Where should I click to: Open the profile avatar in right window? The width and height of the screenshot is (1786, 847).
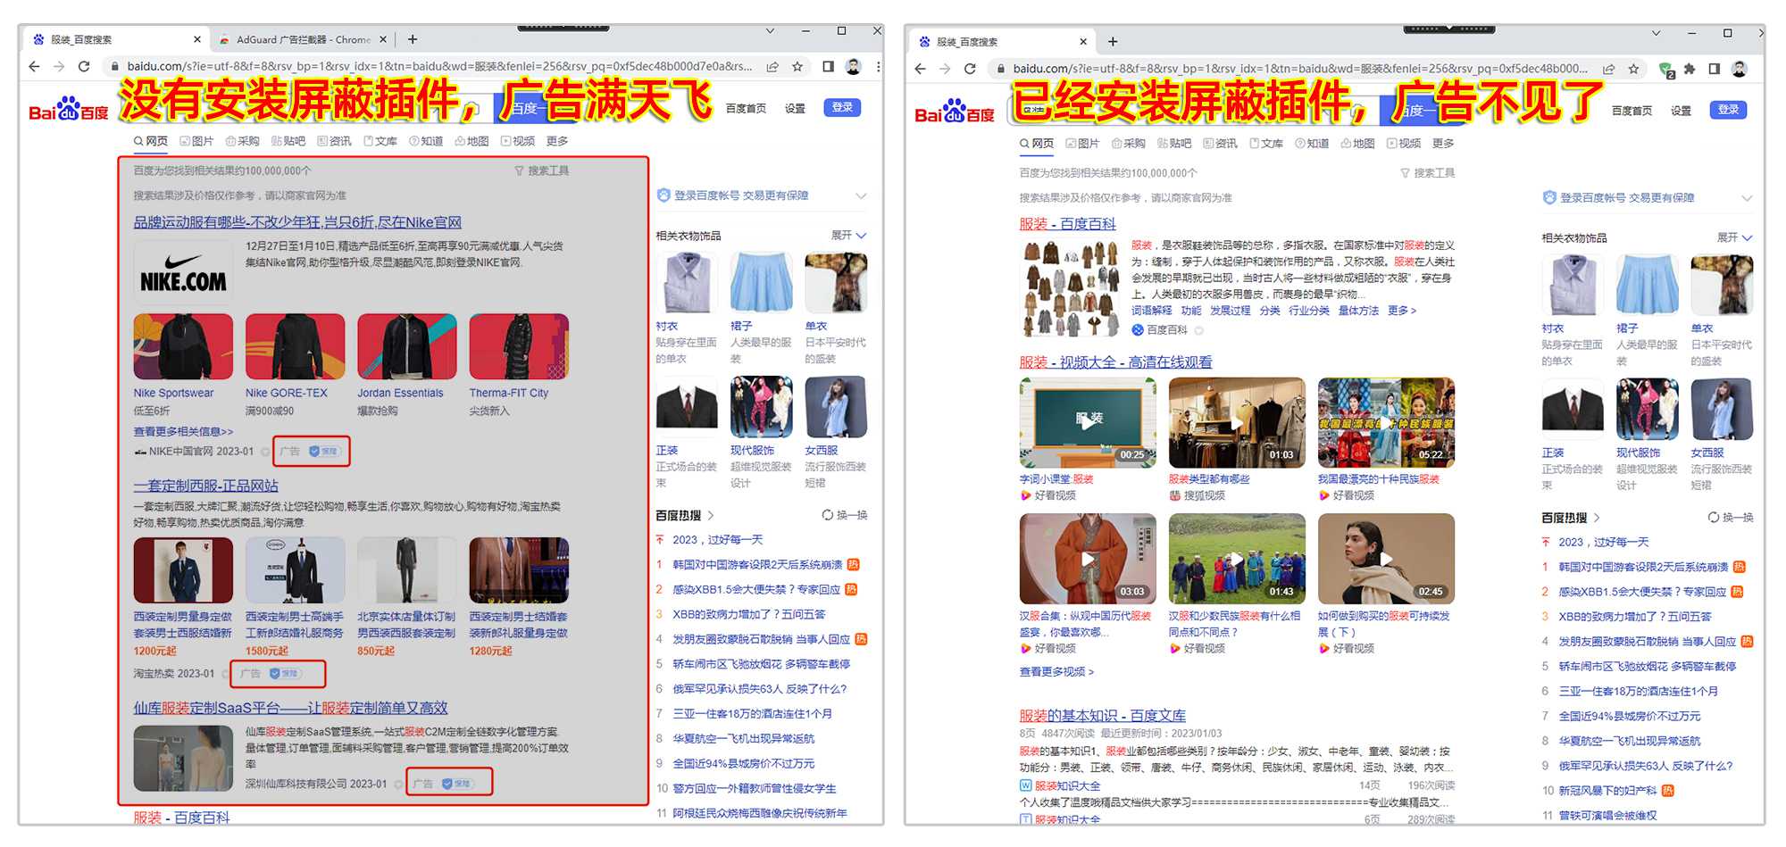tap(1740, 69)
